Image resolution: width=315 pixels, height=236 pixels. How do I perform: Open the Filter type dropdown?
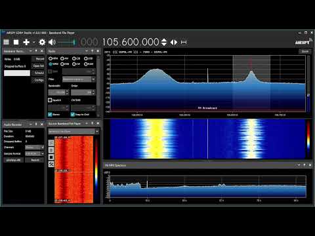(79, 79)
